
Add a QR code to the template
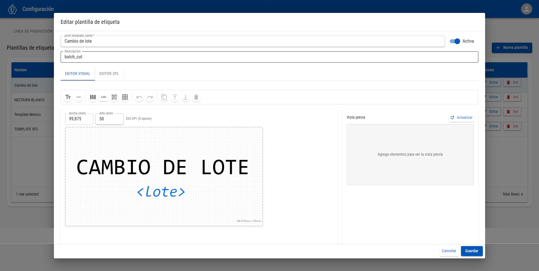(114, 97)
